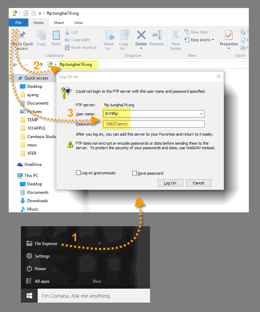Check the Save password box
The image size is (260, 312).
[134, 173]
